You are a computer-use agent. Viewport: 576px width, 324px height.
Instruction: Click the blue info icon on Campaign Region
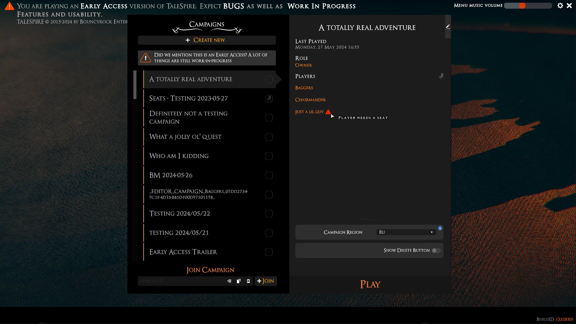pos(440,228)
